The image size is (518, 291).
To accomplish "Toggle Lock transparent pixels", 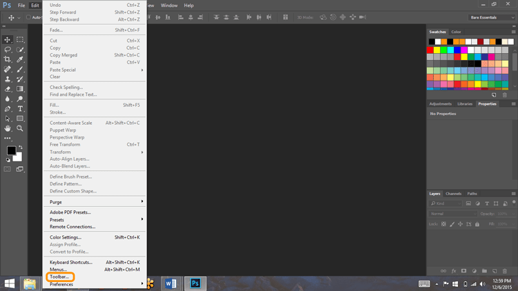I will (443, 224).
